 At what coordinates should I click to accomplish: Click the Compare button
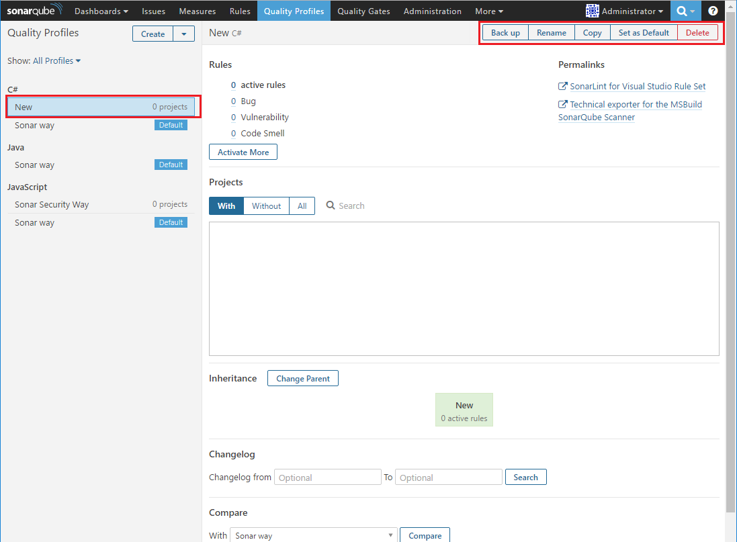(x=425, y=535)
